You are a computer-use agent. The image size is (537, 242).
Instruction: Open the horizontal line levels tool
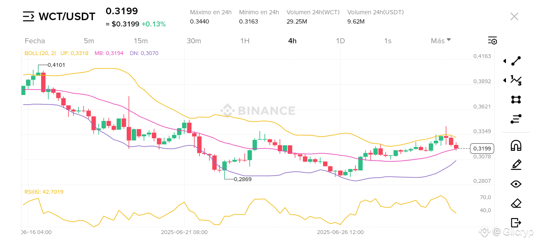click(516, 119)
